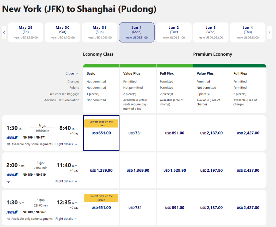This screenshot has width=276, height=227.
Task: Choose USD 891.00 Full Flex on the 8:40 p.m. arrival flight
Action: (x=174, y=133)
